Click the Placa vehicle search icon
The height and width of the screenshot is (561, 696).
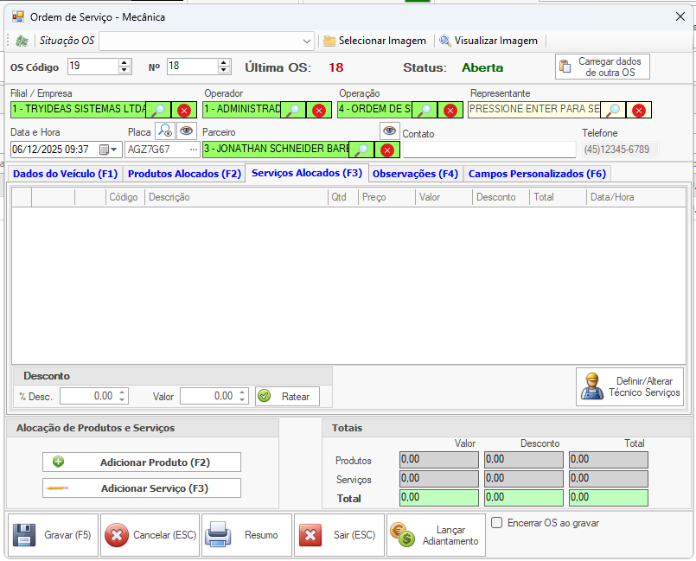point(164,131)
